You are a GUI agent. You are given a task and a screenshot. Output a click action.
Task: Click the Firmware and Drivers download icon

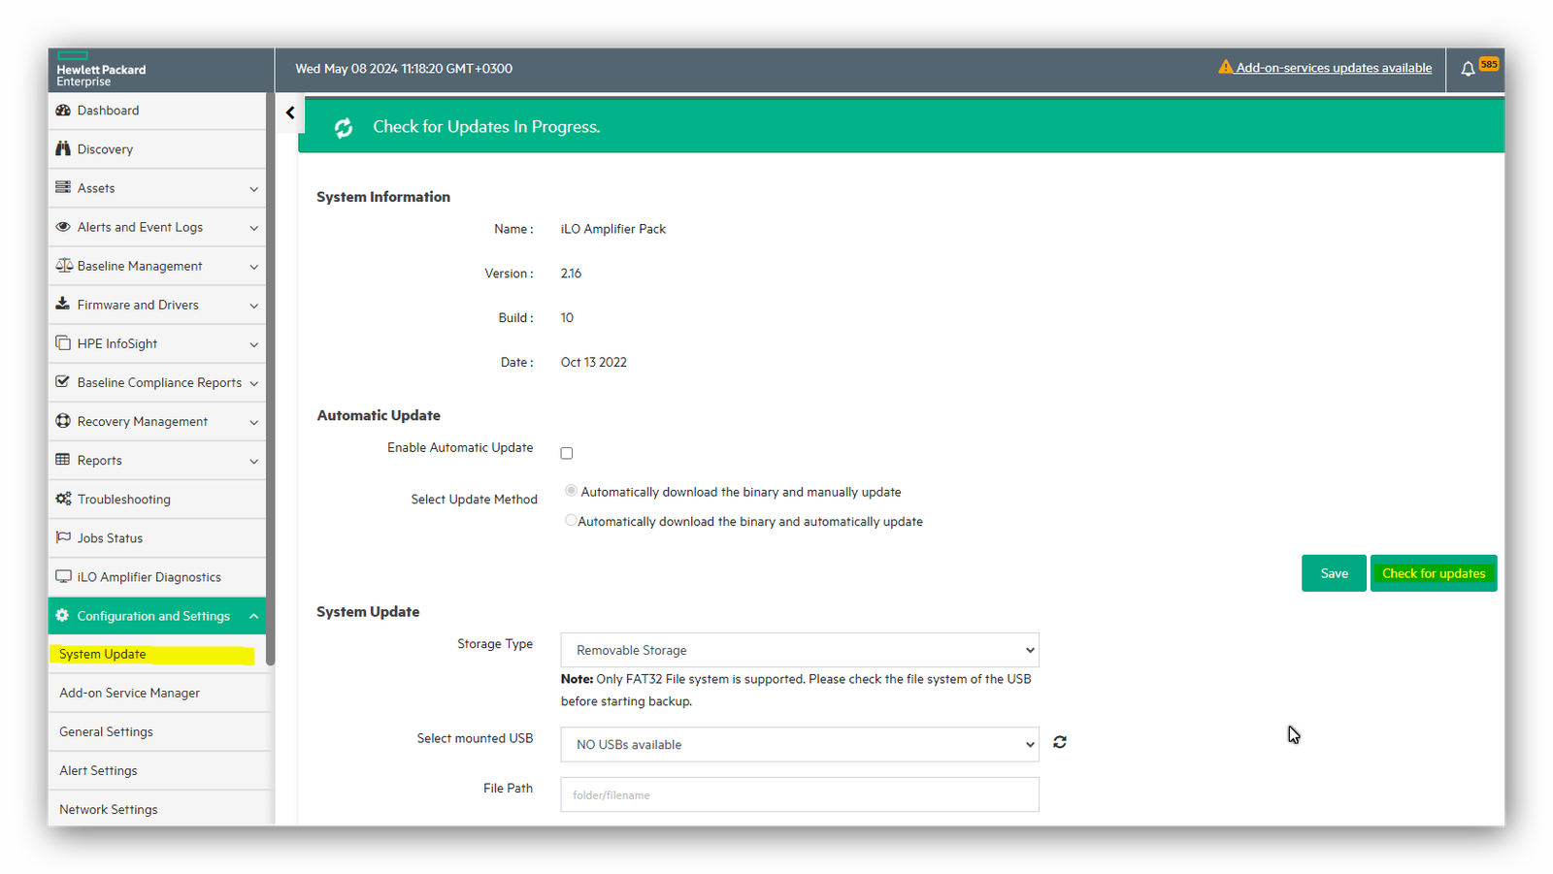point(63,304)
